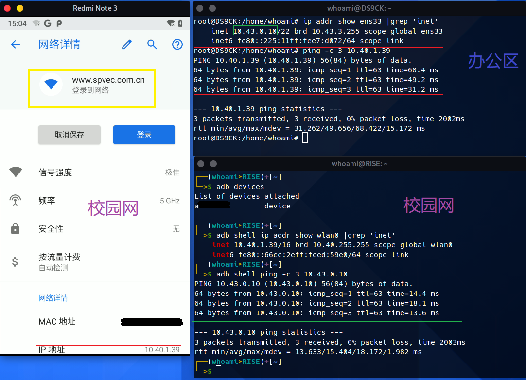Click the www.spvec.com.cn network name
Screen dimensions: 526x380
[x=108, y=80]
